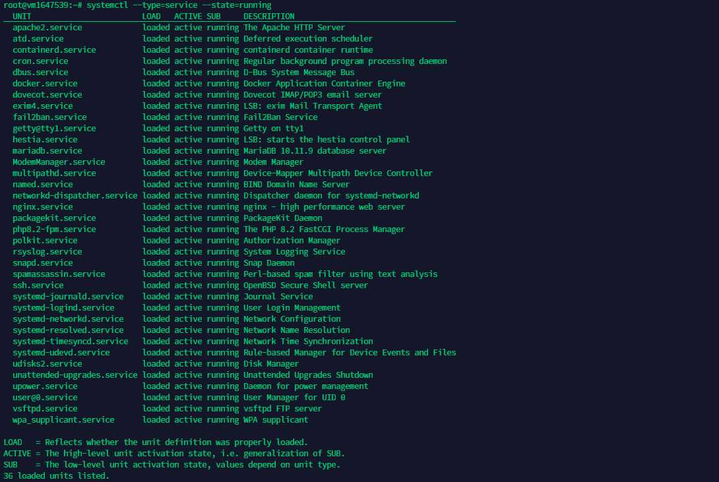The height and width of the screenshot is (482, 719).
Task: Click the ssh.service unit name
Action: click(x=38, y=285)
